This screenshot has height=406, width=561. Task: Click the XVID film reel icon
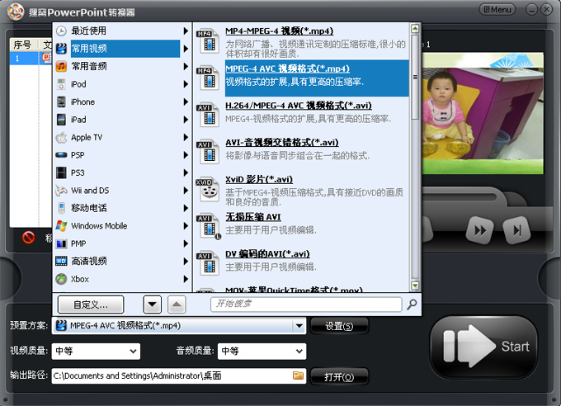point(208,189)
